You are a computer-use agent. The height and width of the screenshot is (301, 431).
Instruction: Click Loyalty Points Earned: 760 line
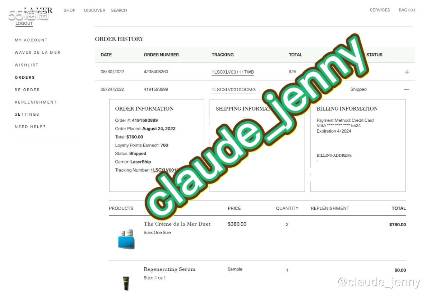pyautogui.click(x=142, y=145)
